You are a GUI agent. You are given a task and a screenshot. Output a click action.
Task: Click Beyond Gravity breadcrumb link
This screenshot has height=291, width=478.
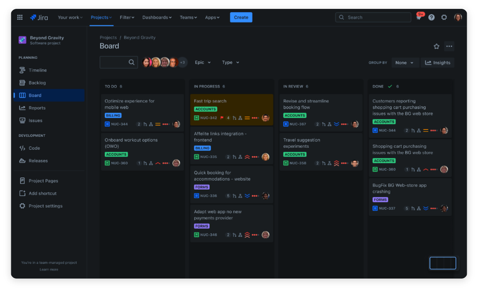(x=140, y=38)
